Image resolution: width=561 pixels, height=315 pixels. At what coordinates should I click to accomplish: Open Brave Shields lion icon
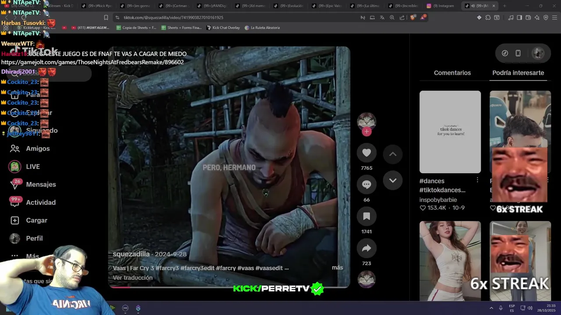(413, 17)
